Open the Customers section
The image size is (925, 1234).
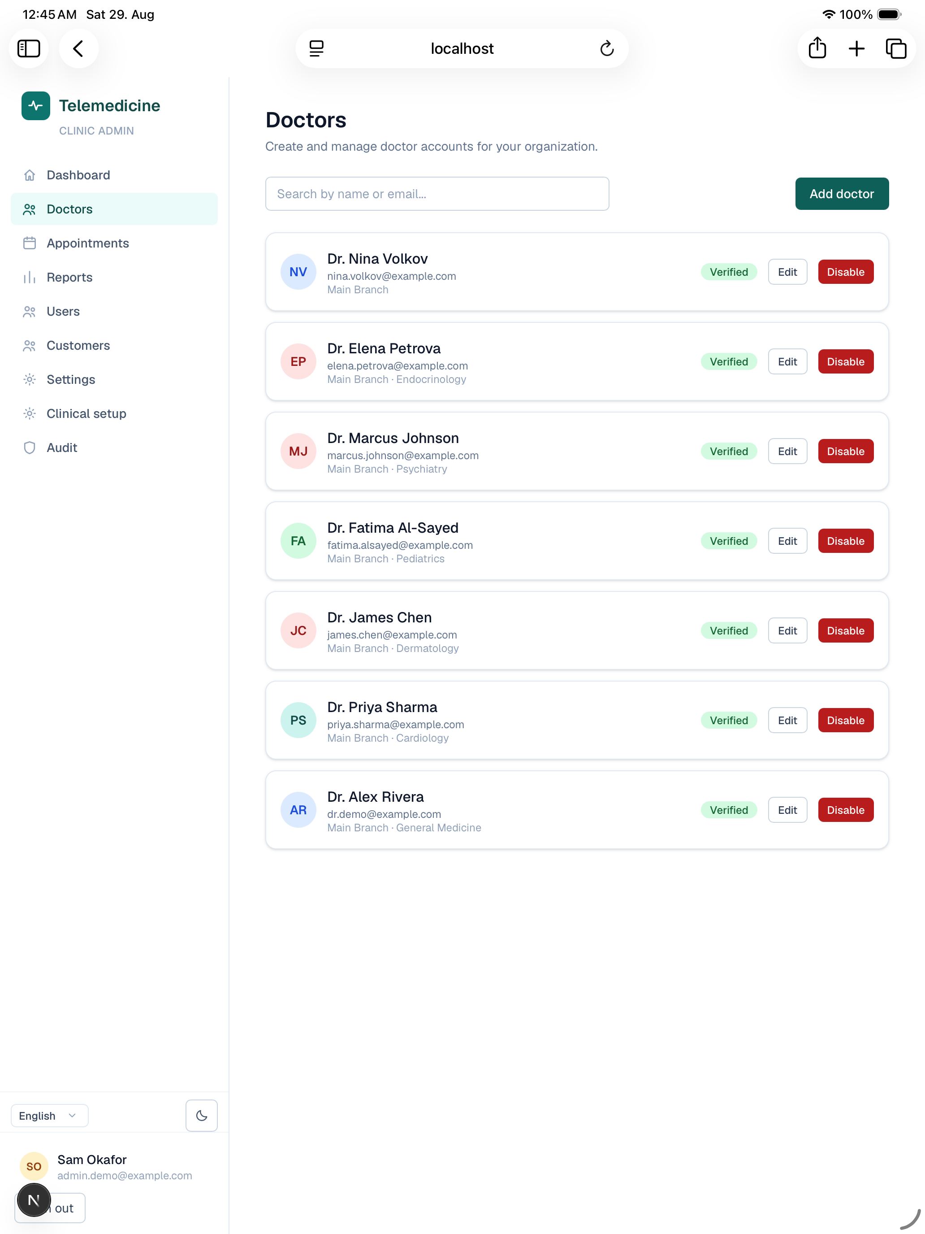coord(114,345)
